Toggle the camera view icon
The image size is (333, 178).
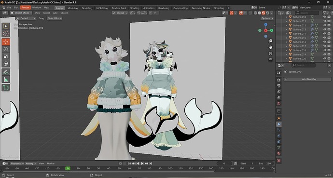point(270,54)
